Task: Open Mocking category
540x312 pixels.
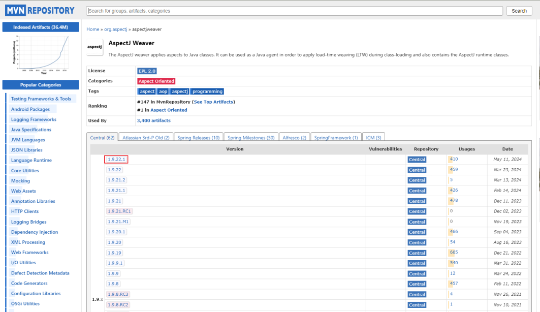Action: tap(20, 181)
